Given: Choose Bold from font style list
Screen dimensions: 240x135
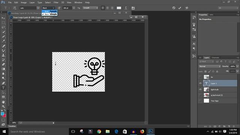Looking at the screenshot, I should click(49, 12).
